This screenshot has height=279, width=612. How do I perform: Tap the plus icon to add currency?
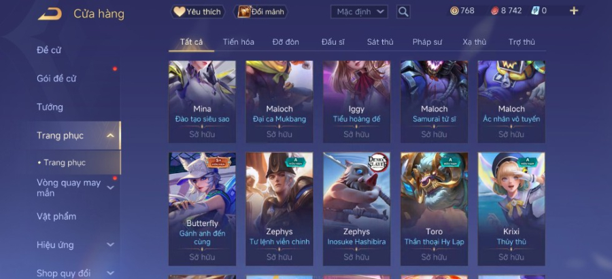[x=574, y=11]
